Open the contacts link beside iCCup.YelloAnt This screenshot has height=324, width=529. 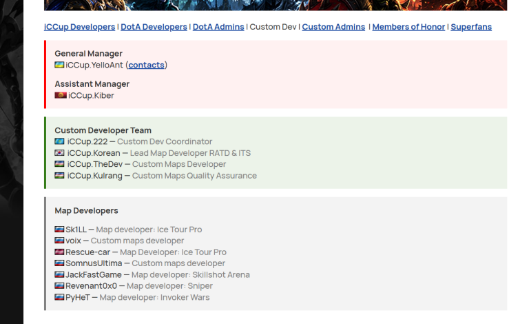coord(146,65)
